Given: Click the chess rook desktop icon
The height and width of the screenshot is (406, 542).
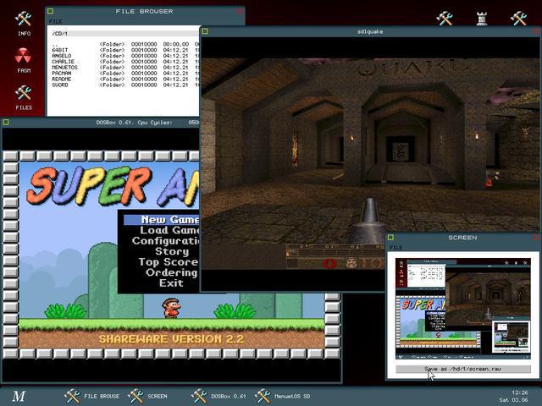Looking at the screenshot, I should point(482,18).
